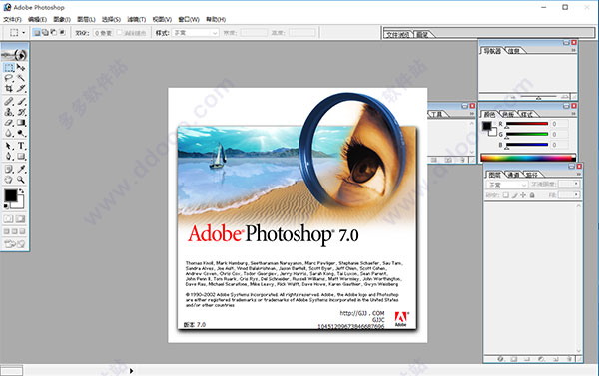Open the Style (样式) dropdown in options bar
This screenshot has width=599, height=376.
click(196, 33)
